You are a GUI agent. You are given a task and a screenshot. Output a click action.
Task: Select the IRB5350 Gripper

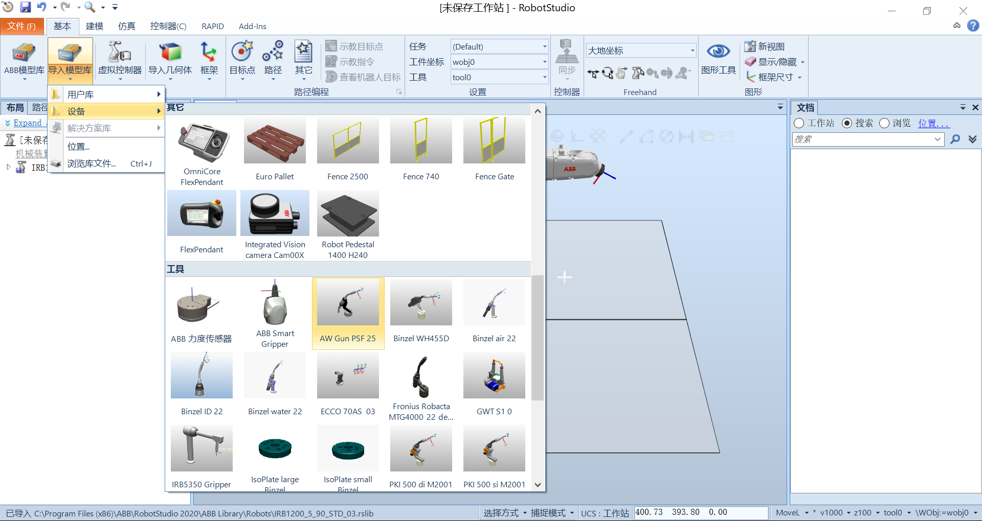click(202, 457)
